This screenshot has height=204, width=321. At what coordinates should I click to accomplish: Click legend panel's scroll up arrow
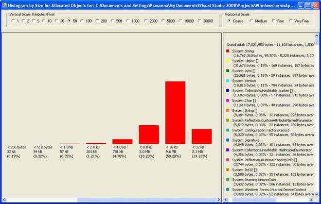317,36
